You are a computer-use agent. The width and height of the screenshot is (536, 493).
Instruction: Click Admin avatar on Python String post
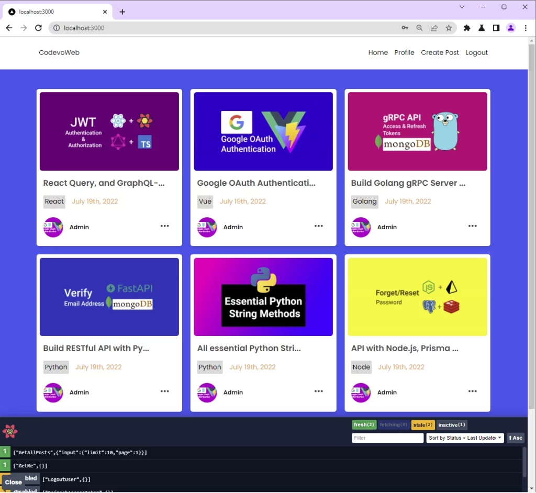coord(207,393)
